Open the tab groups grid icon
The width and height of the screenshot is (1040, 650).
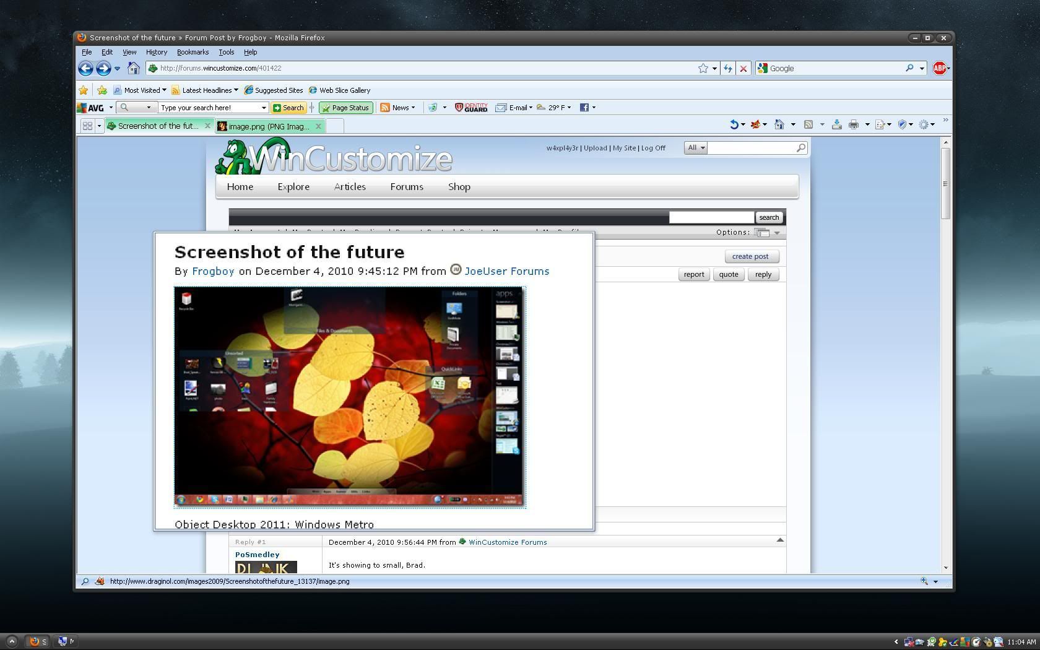pos(87,126)
